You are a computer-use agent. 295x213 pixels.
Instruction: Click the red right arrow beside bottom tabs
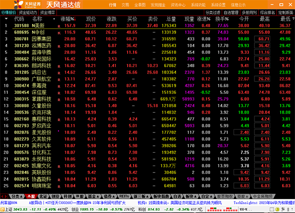coord(6,196)
